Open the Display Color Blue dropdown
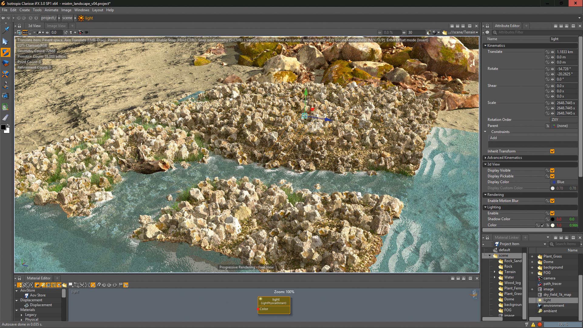The height and width of the screenshot is (328, 583). [x=564, y=182]
